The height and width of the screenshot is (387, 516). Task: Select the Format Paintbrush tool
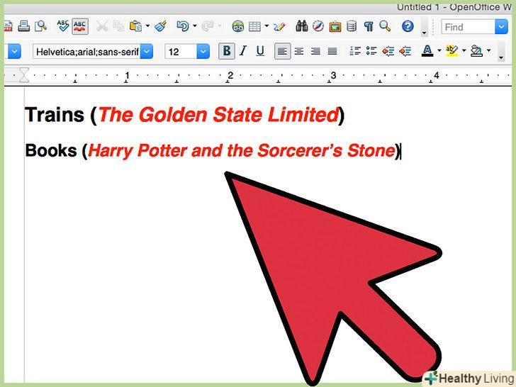pos(161,26)
